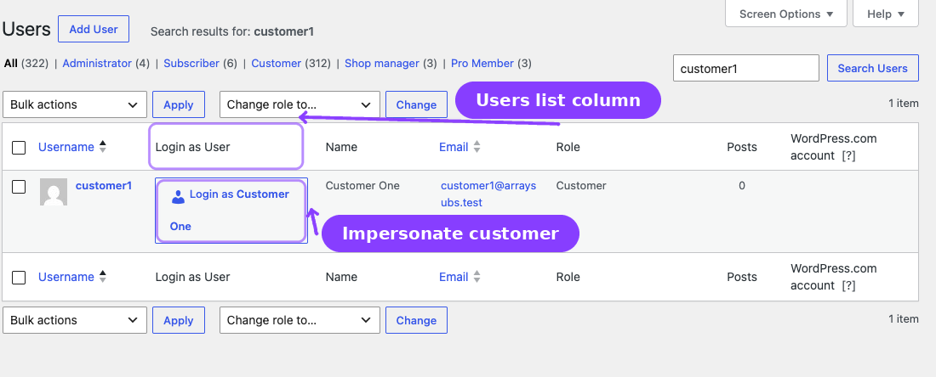Filter users by Shop manager role
936x377 pixels.
click(382, 63)
